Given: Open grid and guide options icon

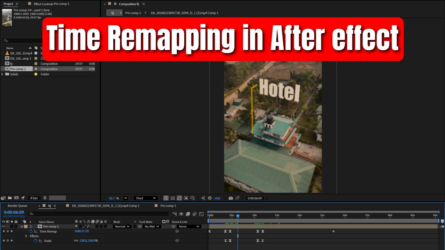Looking at the screenshot, I should click(x=193, y=198).
